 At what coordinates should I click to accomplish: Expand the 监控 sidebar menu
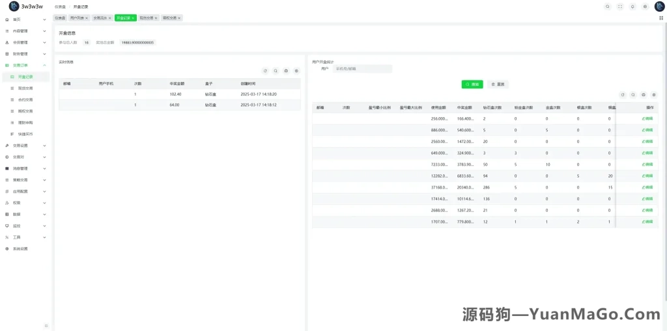(25, 226)
